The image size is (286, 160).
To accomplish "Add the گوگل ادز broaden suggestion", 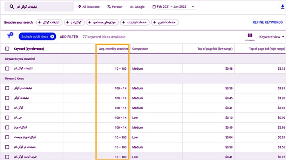I will click(x=74, y=22).
